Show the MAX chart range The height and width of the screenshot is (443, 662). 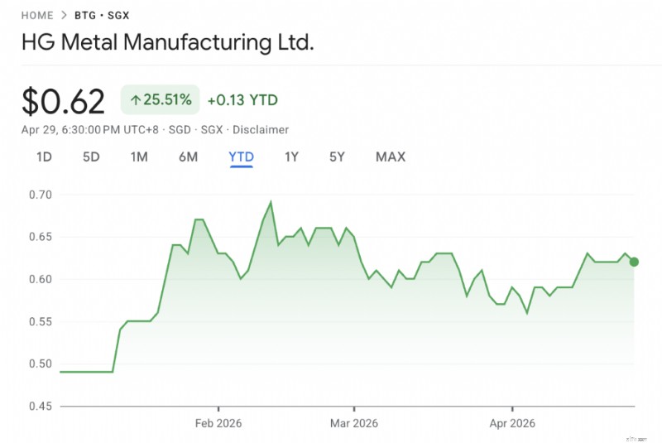click(391, 157)
